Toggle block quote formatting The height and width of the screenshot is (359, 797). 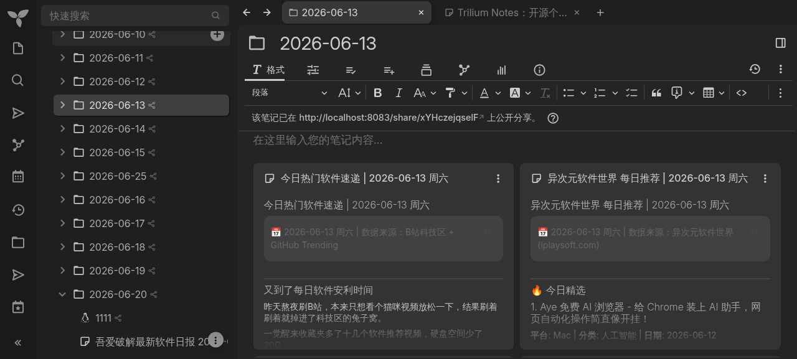coord(656,93)
